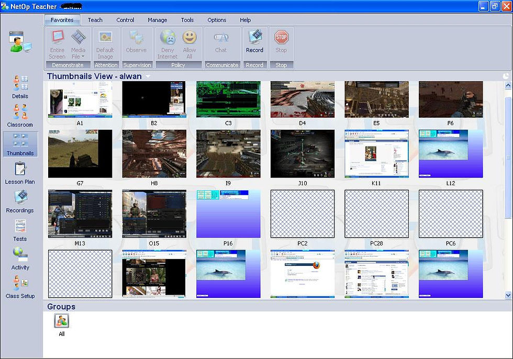Click the Allow All smiley icon
This screenshot has height=359, width=513.
pyautogui.click(x=189, y=44)
